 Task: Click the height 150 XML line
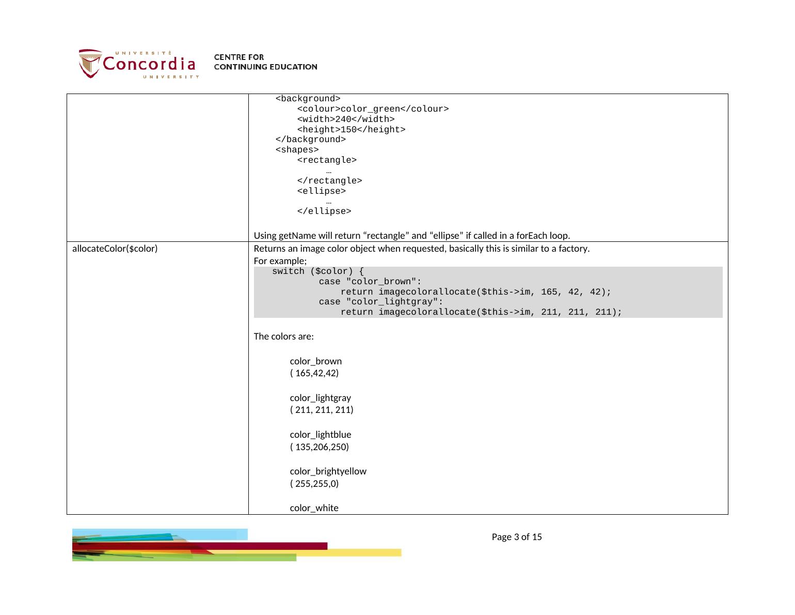(x=351, y=130)
